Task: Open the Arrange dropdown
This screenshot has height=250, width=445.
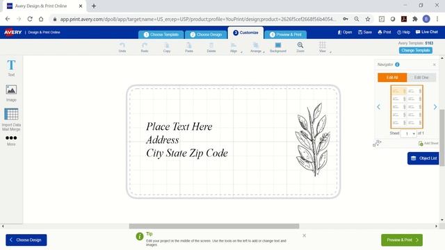Action: tap(257, 47)
